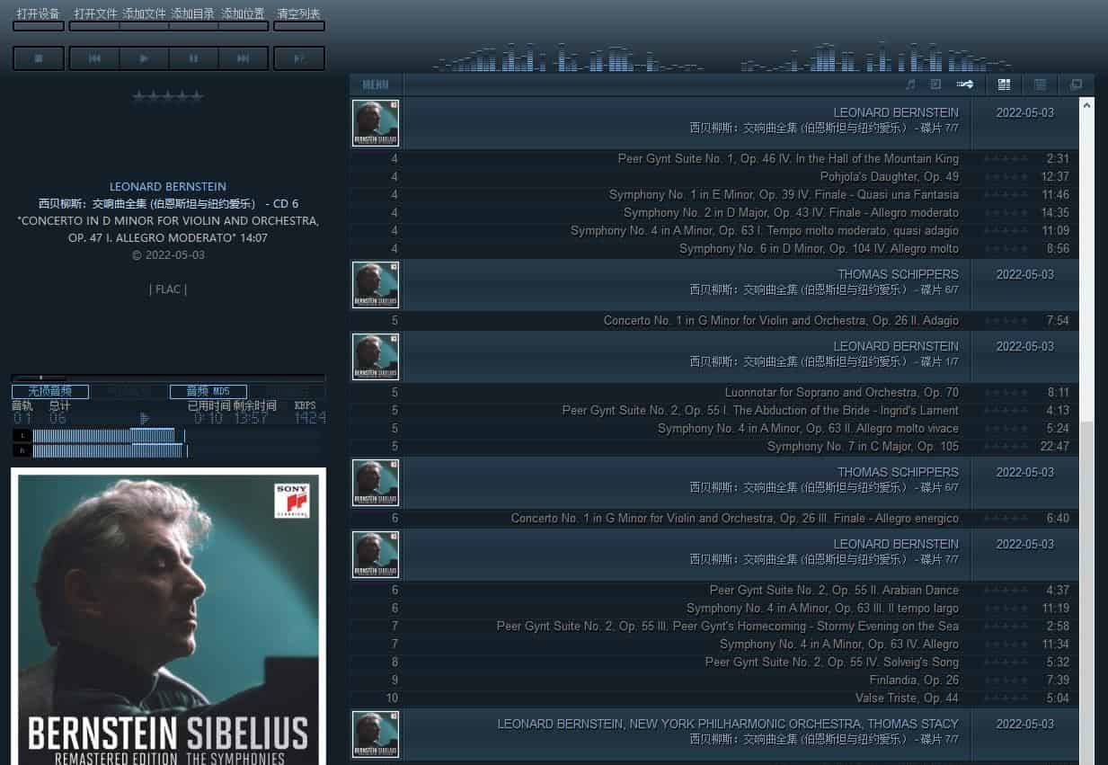Click the 添加位置 button
This screenshot has height=765, width=1108.
[x=244, y=18]
